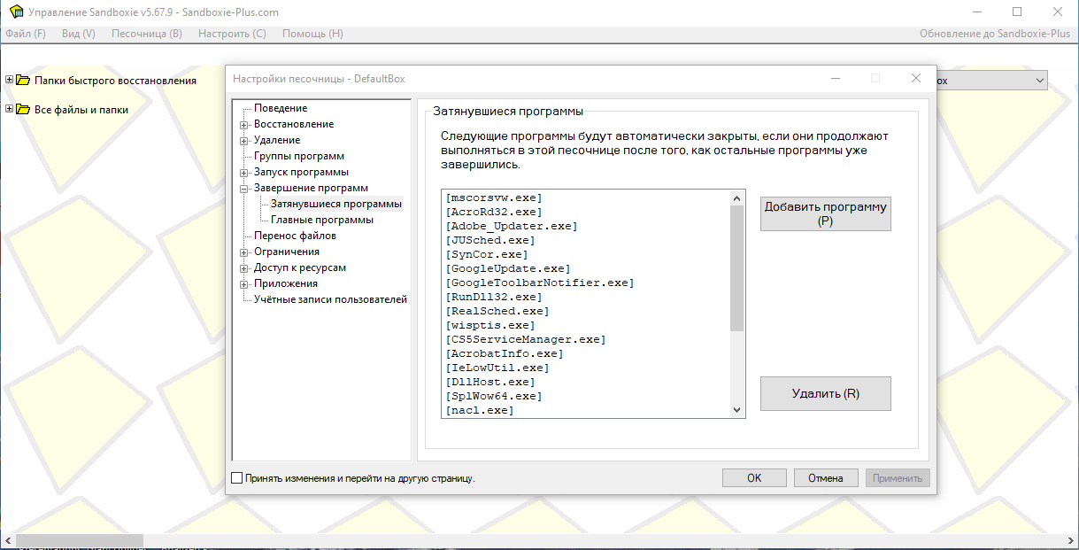This screenshot has height=550, width=1079.
Task: Click the Применить button
Action: coord(898,478)
